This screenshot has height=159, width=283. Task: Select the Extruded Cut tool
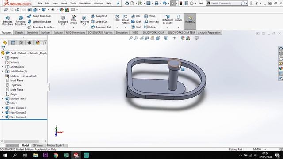[63, 21]
